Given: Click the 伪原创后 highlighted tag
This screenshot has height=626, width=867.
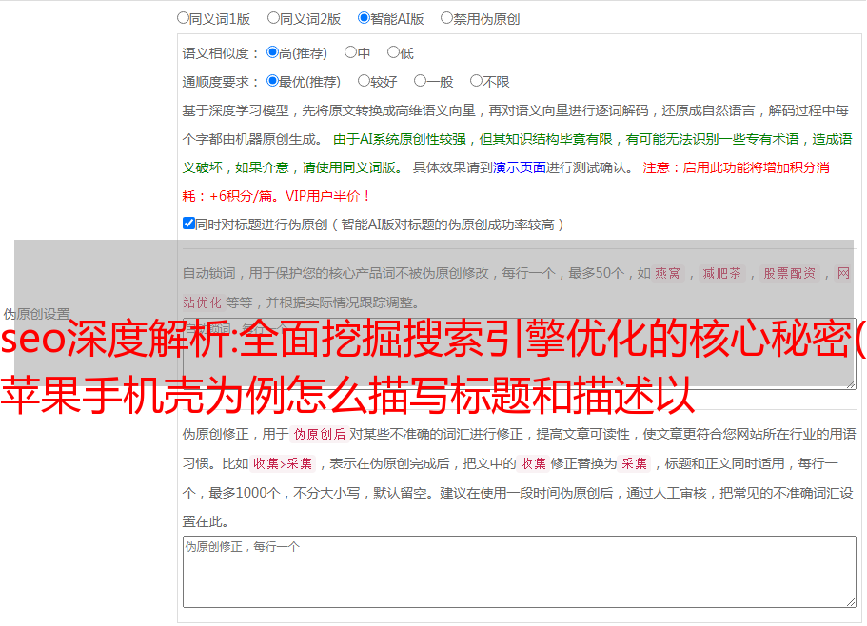Looking at the screenshot, I should click(x=320, y=434).
